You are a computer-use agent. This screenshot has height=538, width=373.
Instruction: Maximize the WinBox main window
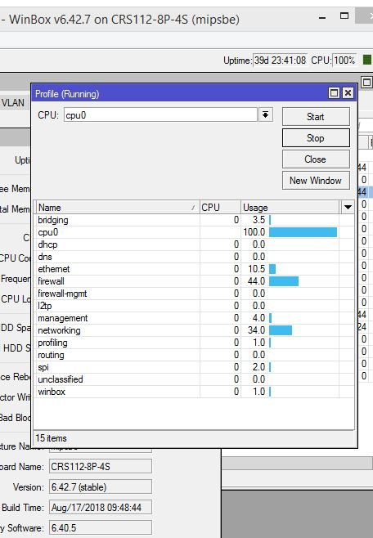344,16
